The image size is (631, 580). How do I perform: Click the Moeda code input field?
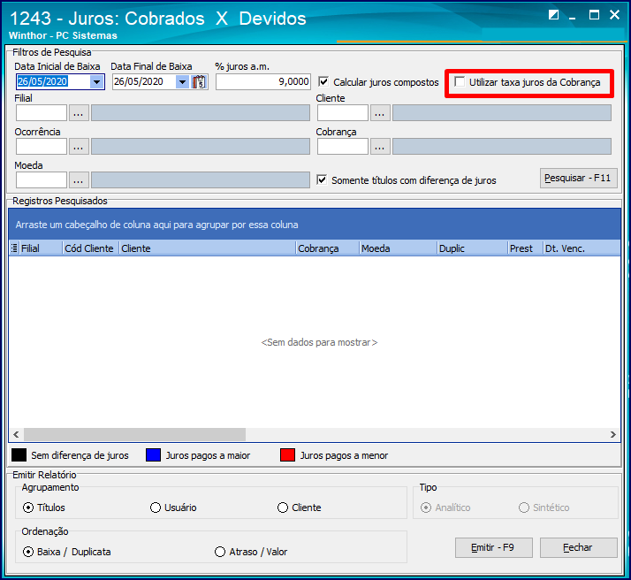pos(42,179)
